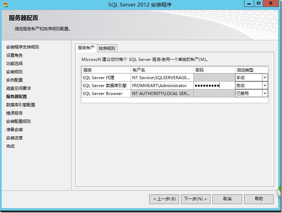Click the NT Service\SQLSERVERAGE... account cell
This screenshot has width=282, height=213.
tap(162, 77)
